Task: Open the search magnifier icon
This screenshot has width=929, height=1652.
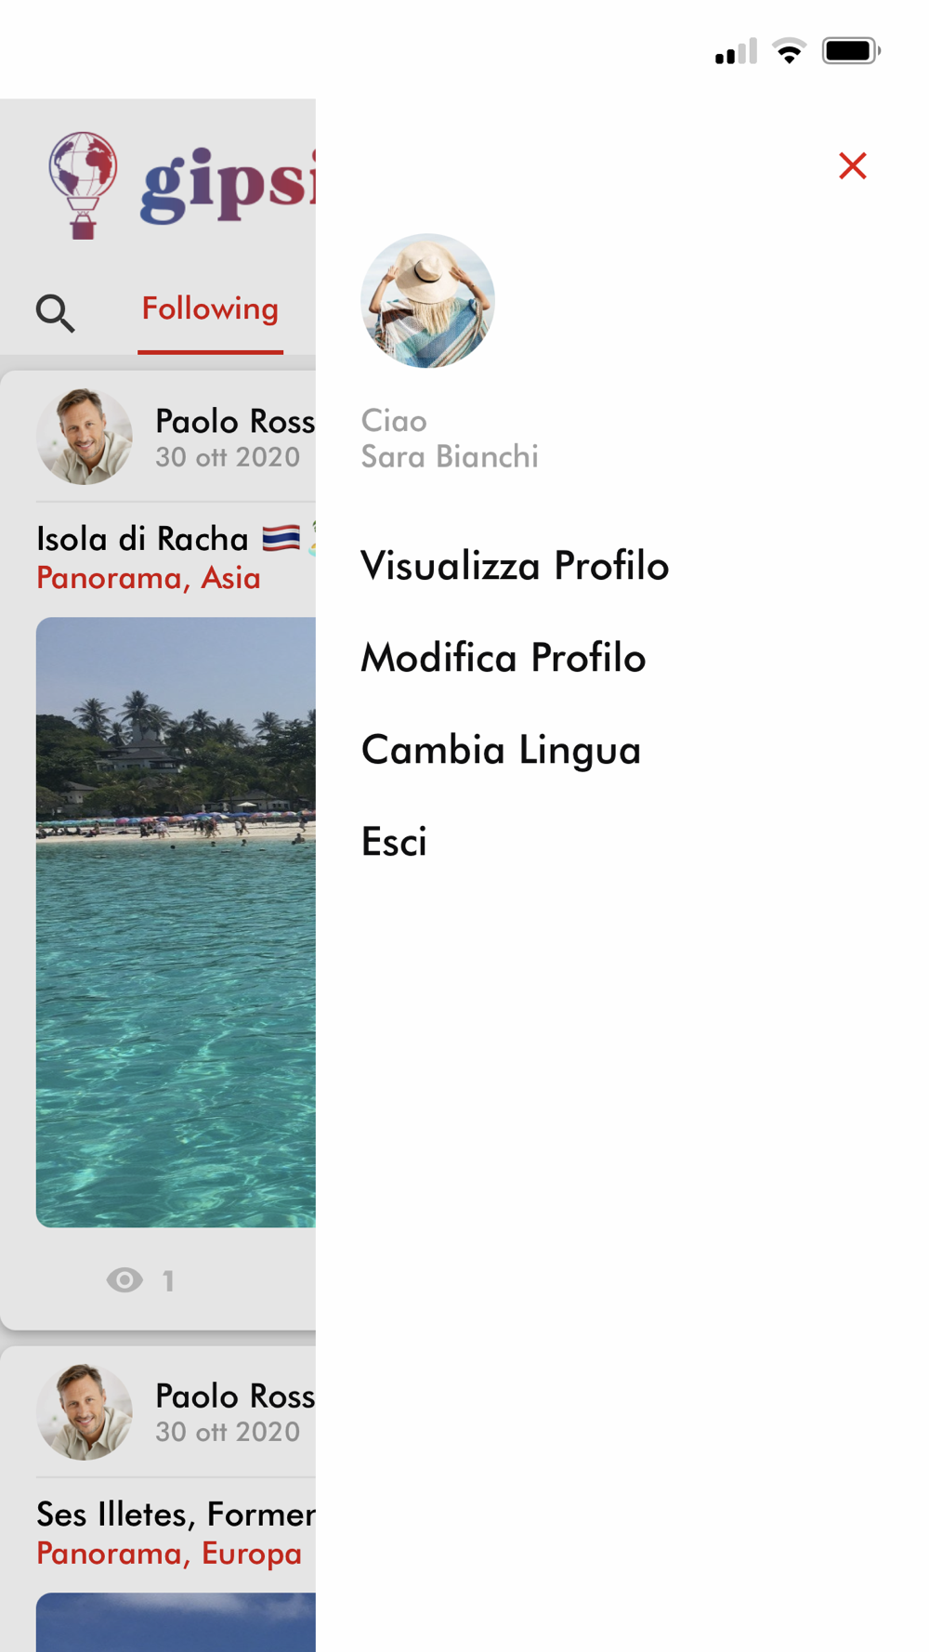Action: pos(55,313)
